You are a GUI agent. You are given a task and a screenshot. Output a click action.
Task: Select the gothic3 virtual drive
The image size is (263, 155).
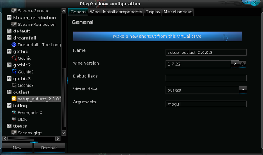click(x=22, y=78)
